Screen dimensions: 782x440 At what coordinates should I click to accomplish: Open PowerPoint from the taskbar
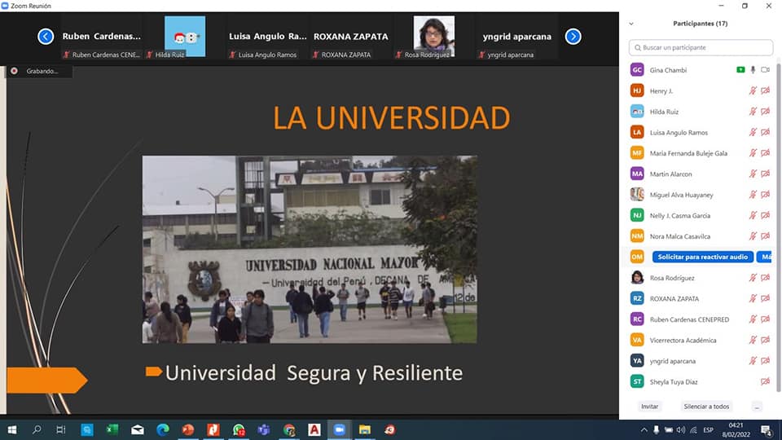point(188,429)
